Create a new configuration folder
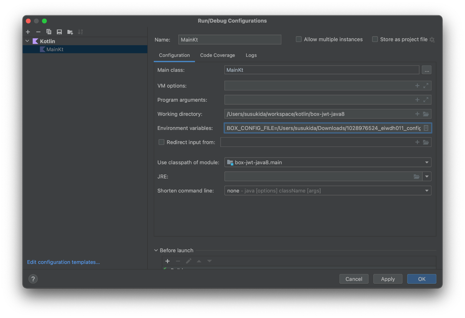 pos(70,32)
